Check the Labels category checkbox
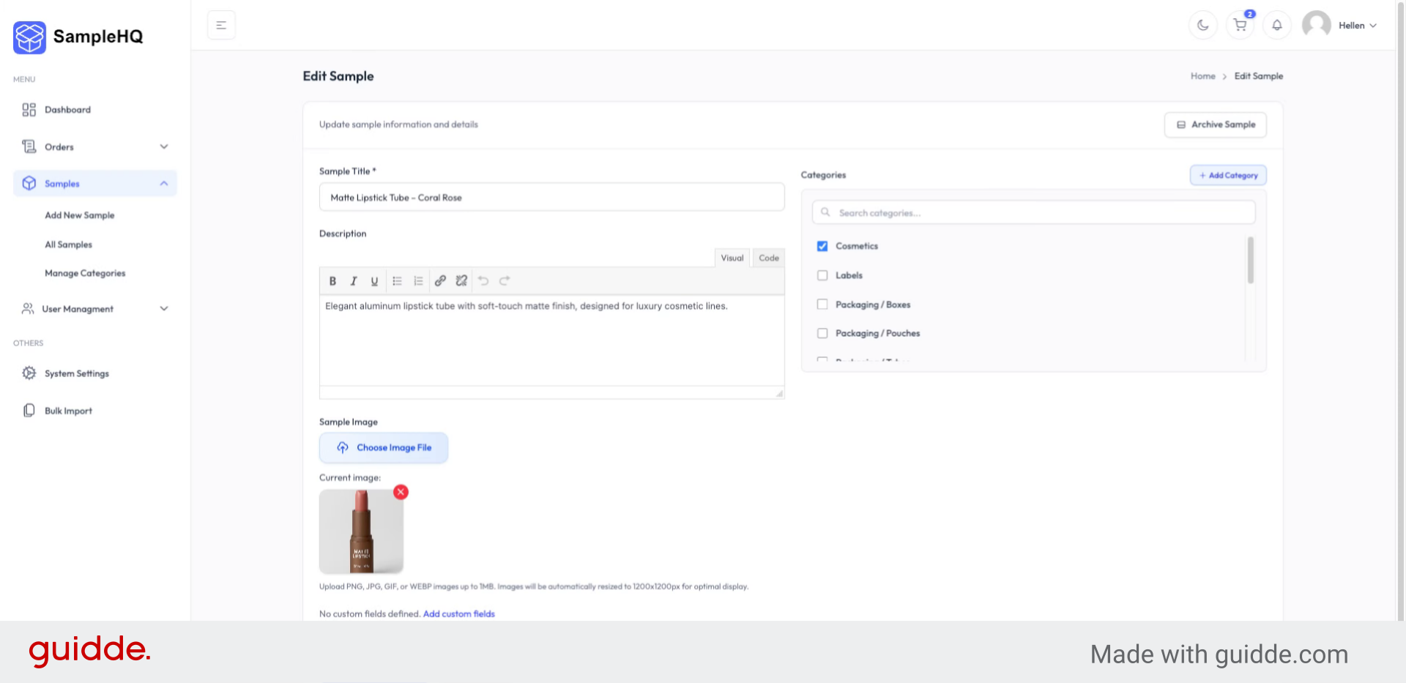1406x683 pixels. coord(822,275)
